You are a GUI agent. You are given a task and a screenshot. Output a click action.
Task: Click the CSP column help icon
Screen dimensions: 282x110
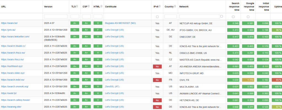click(x=89, y=6)
